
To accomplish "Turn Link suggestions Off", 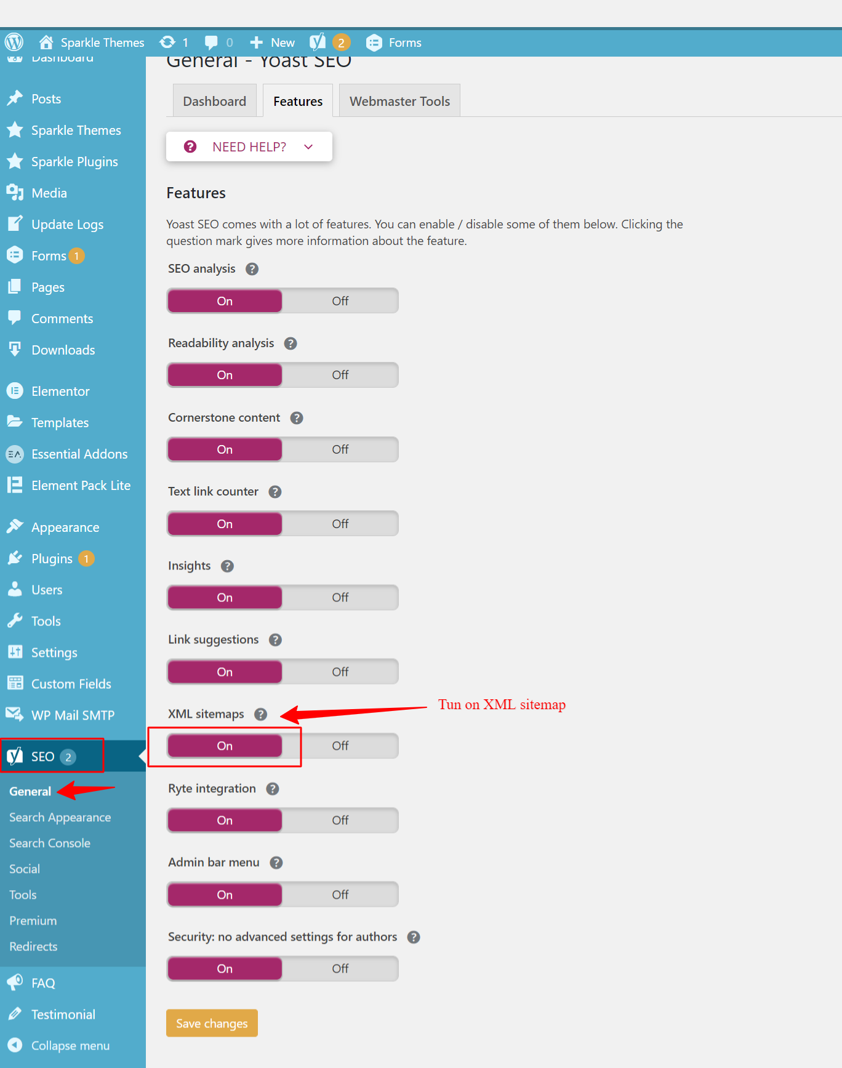I will point(340,672).
